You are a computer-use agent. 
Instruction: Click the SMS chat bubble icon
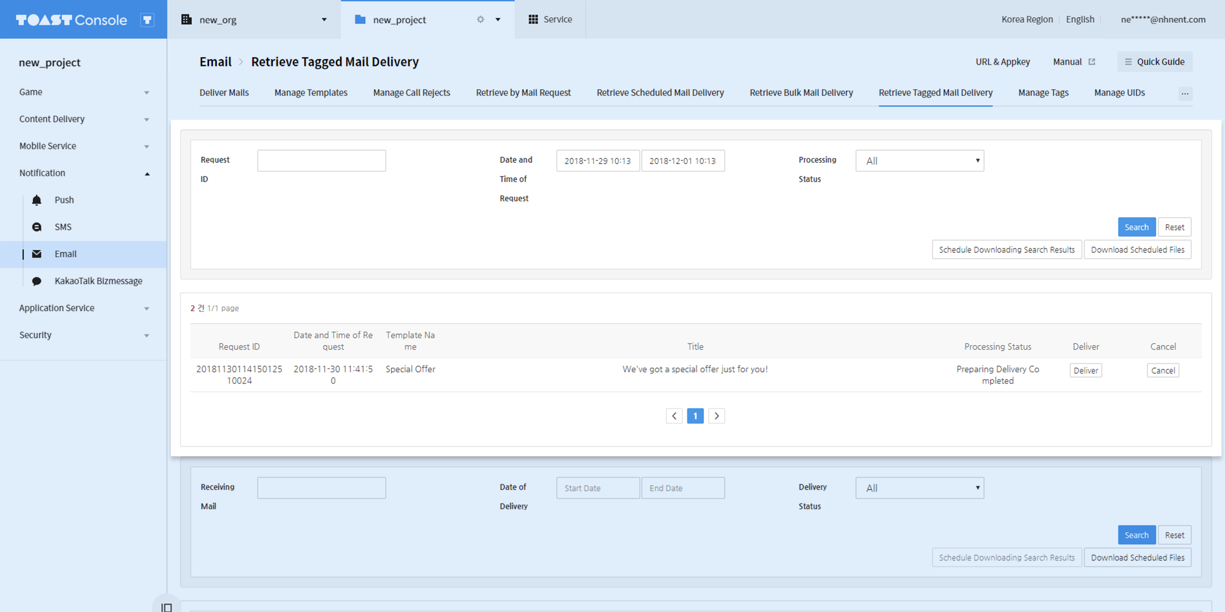pos(37,227)
